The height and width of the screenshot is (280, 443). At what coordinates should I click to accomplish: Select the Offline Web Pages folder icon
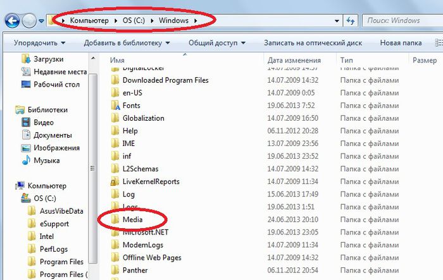[x=115, y=257]
